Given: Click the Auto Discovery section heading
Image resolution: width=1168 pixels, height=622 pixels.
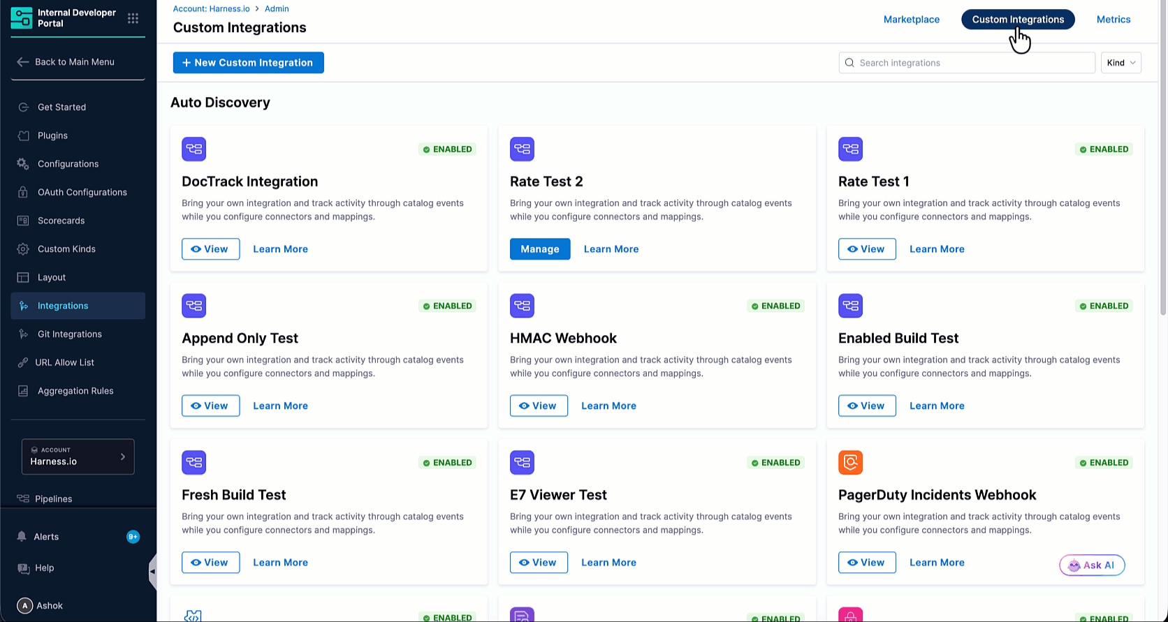Looking at the screenshot, I should 220,103.
